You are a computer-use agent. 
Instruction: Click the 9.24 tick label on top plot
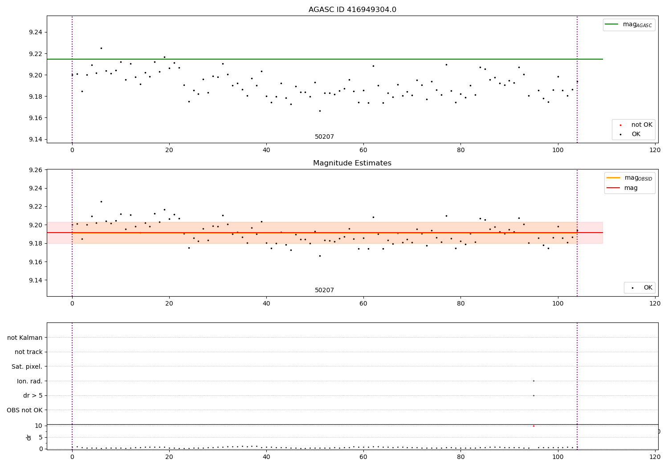click(36, 32)
